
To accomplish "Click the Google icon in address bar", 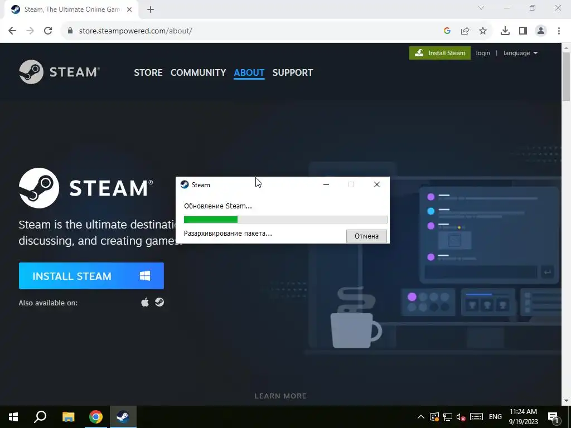I will tap(447, 31).
